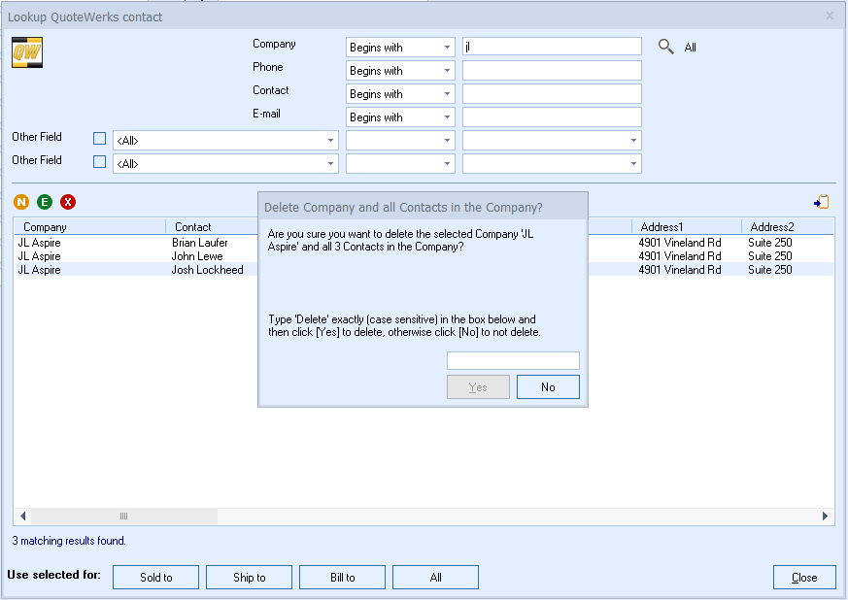Click Suite 250 in Josh Lockheed's row
Viewport: 848px width, 600px height.
tap(770, 269)
